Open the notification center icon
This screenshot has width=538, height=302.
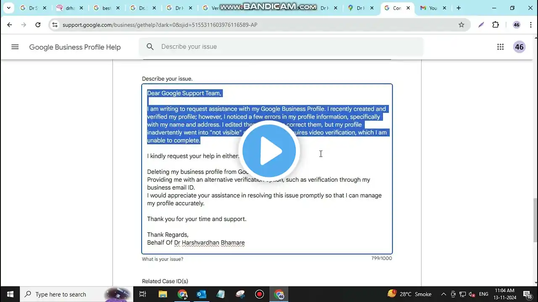tap(528, 294)
